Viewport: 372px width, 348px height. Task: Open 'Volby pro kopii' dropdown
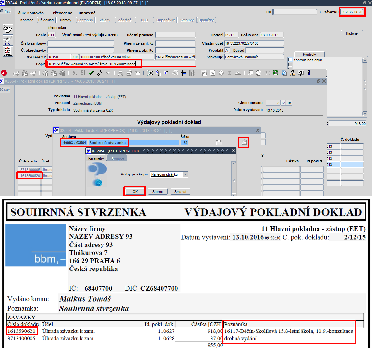(x=186, y=174)
